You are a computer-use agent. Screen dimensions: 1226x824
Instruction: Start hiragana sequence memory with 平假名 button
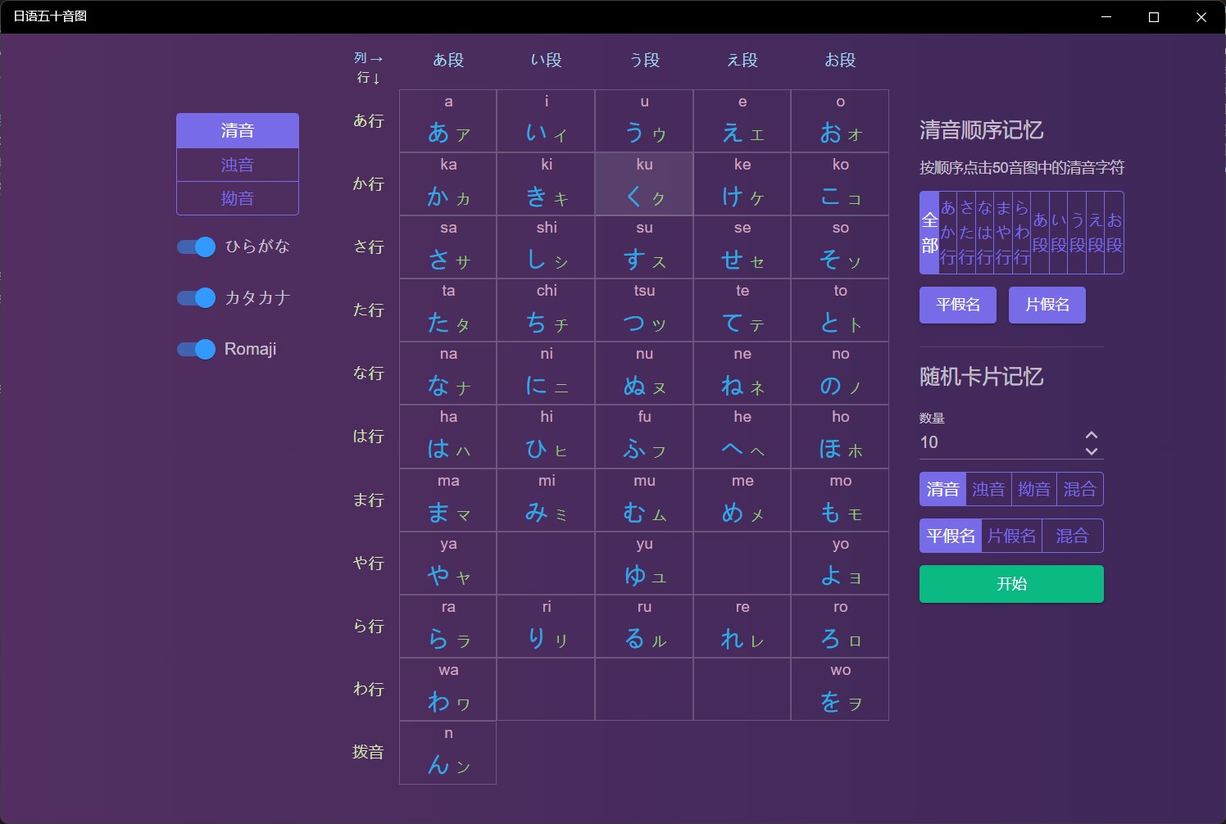[958, 305]
